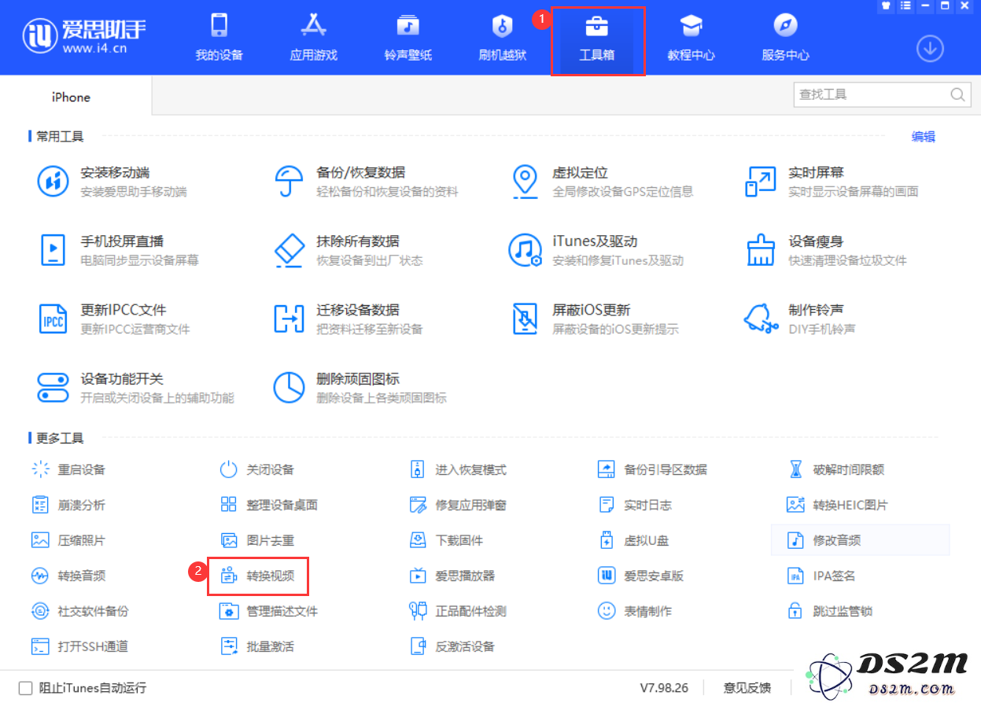Open the IPA签名 tool
Image resolution: width=981 pixels, height=703 pixels.
821,576
